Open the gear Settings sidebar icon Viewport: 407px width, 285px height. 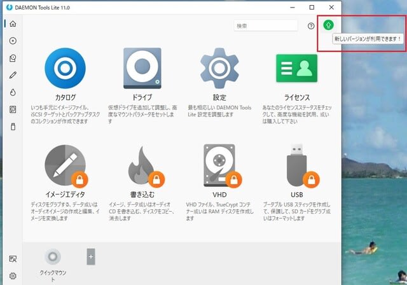pyautogui.click(x=13, y=275)
